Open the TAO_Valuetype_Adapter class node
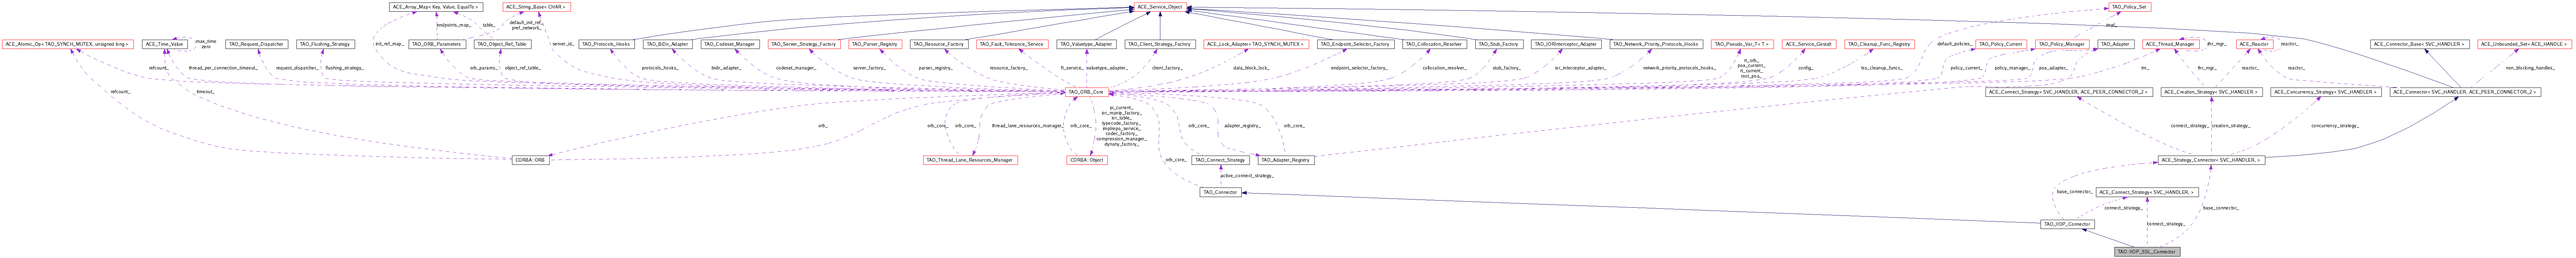Image resolution: width=2576 pixels, height=258 pixels. point(1086,44)
